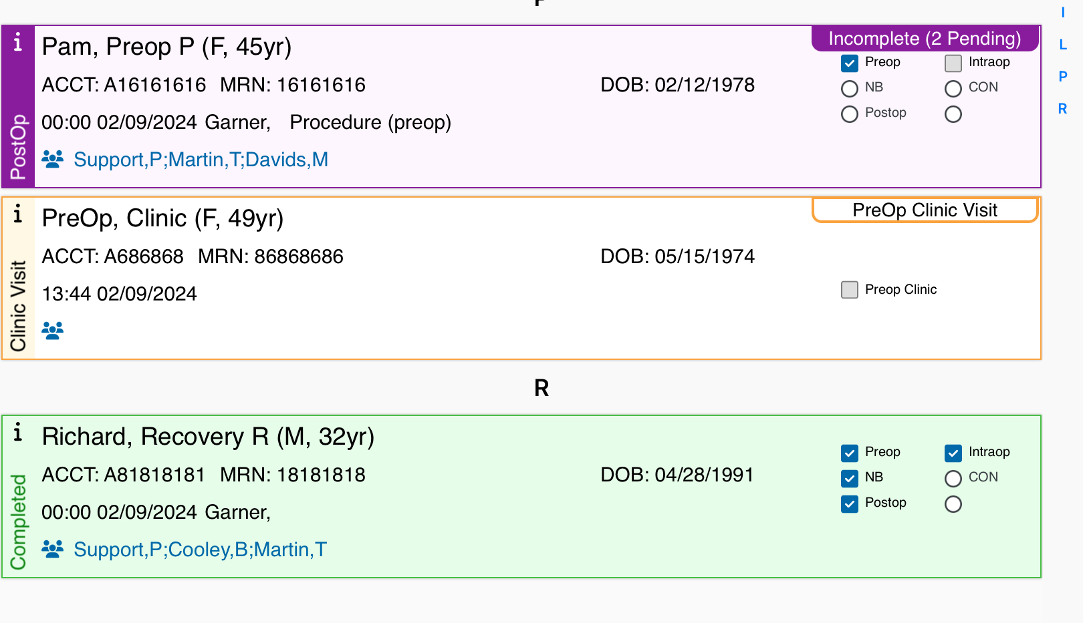The height and width of the screenshot is (623, 1083).
Task: Check the Intraop box on Pam's card
Action: 953,63
